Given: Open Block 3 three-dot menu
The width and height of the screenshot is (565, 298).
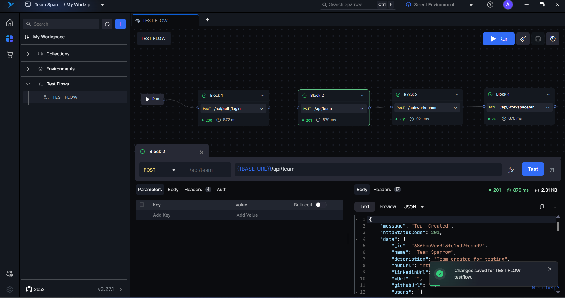Looking at the screenshot, I should (456, 95).
